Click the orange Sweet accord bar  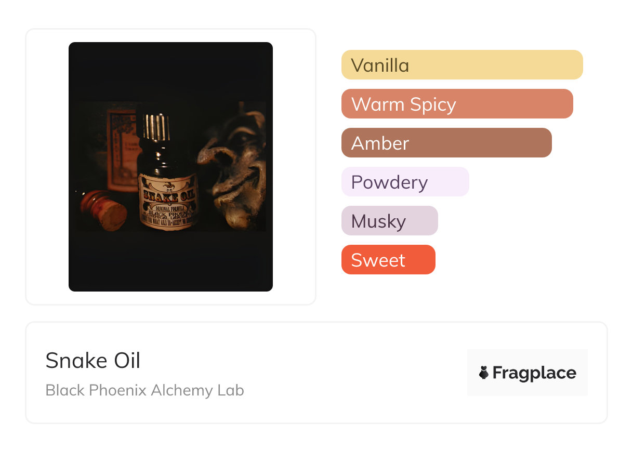[388, 260]
